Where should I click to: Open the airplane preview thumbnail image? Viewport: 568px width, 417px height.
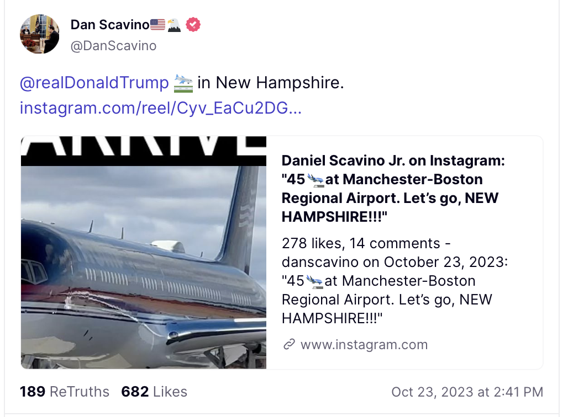[x=144, y=252]
